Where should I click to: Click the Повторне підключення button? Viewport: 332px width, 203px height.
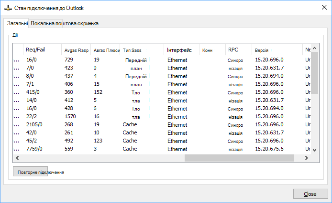[30, 172]
